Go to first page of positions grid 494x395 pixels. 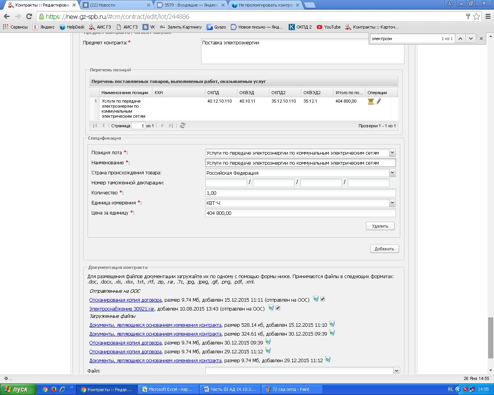click(x=95, y=125)
